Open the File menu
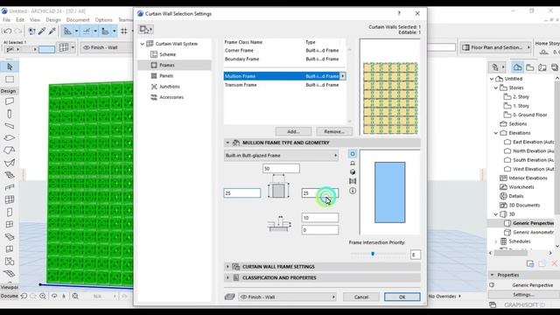Screen dimensions: 560x315 [x=6, y=19]
